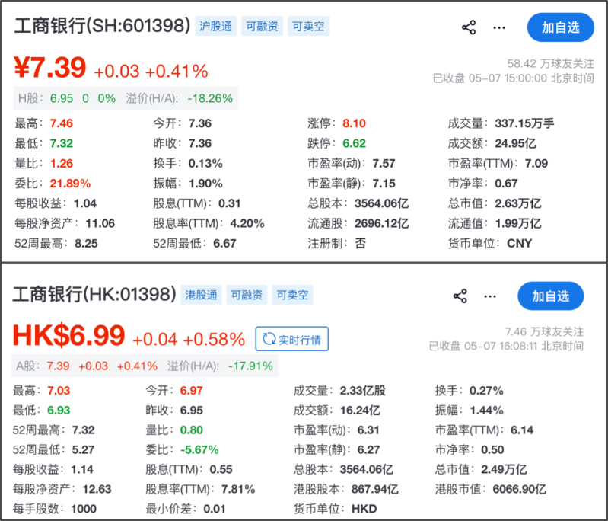Click 58.42 万球友关注 text
608x521 pixels.
tap(551, 64)
